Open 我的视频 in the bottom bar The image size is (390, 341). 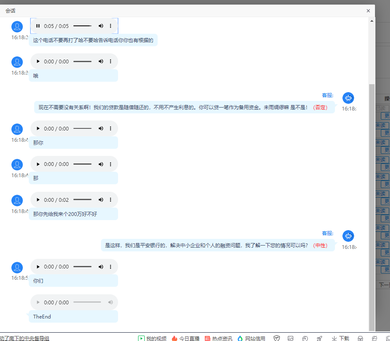141,338
